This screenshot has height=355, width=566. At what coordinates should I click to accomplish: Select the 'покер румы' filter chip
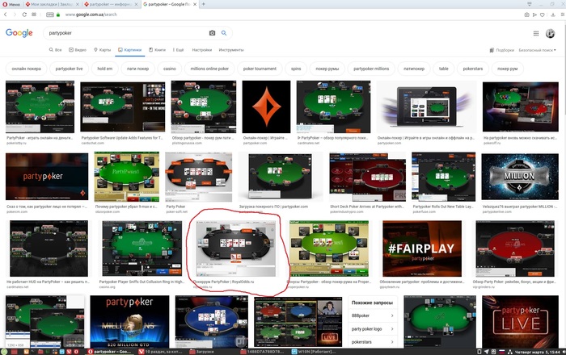click(x=327, y=69)
